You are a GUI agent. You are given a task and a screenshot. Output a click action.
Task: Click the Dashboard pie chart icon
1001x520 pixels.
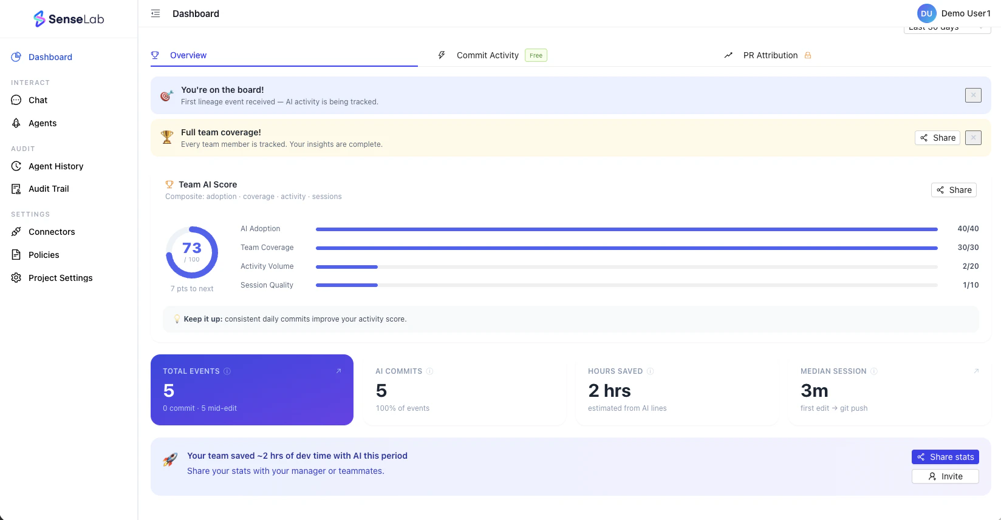click(16, 57)
